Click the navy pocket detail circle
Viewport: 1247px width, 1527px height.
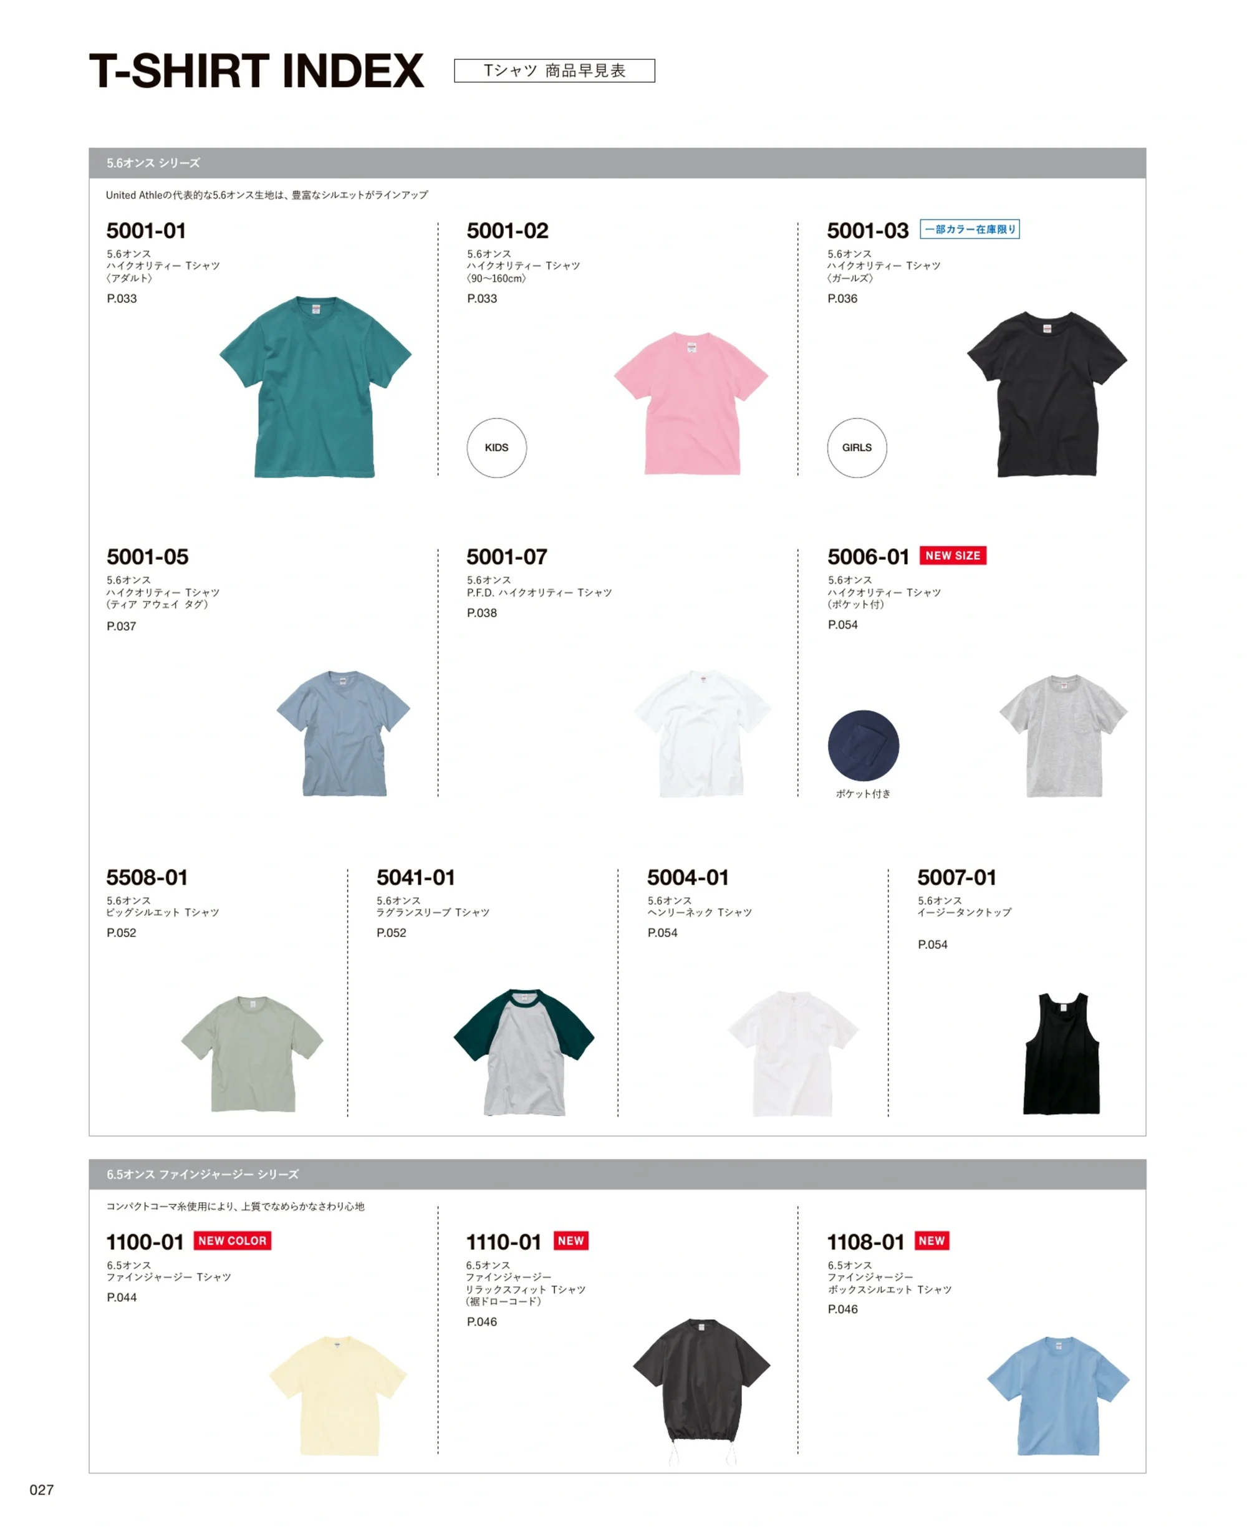tap(864, 746)
